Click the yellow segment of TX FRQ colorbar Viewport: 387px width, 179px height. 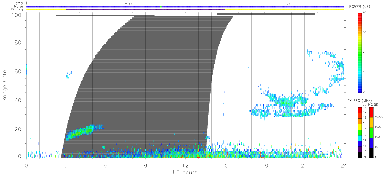coord(360,127)
